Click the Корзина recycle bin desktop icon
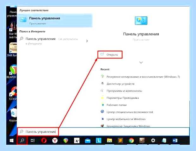 coord(13,115)
